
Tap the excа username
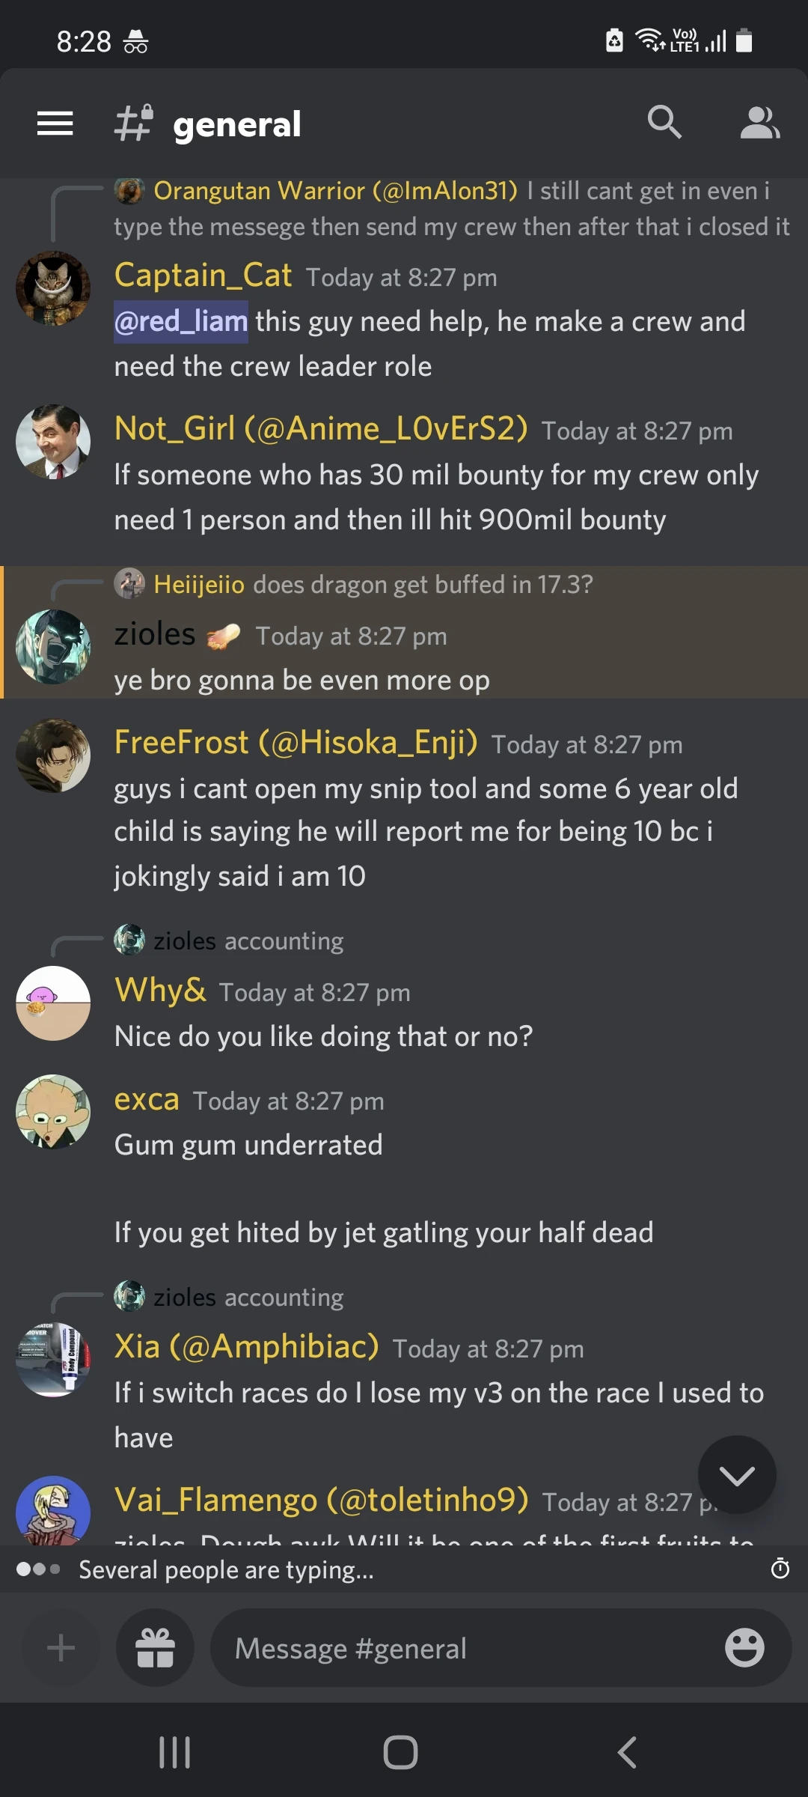coord(147,1099)
